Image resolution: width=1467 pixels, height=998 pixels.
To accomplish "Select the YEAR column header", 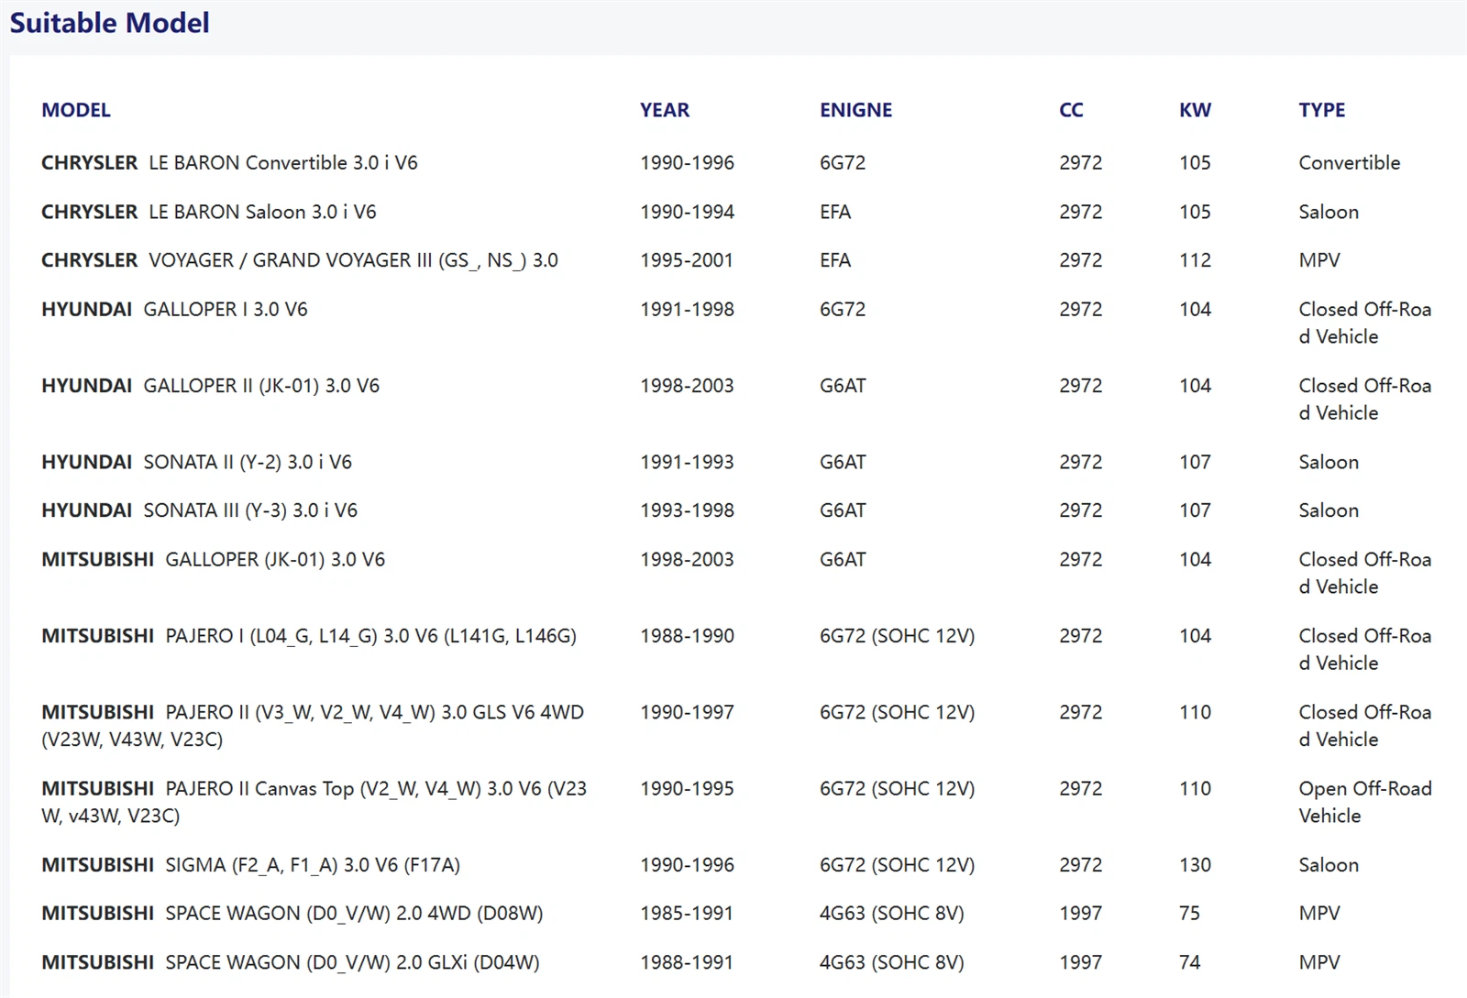I will pos(665,110).
